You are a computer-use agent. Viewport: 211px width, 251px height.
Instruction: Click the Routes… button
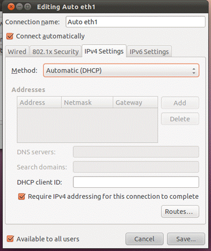pyautogui.click(x=180, y=212)
